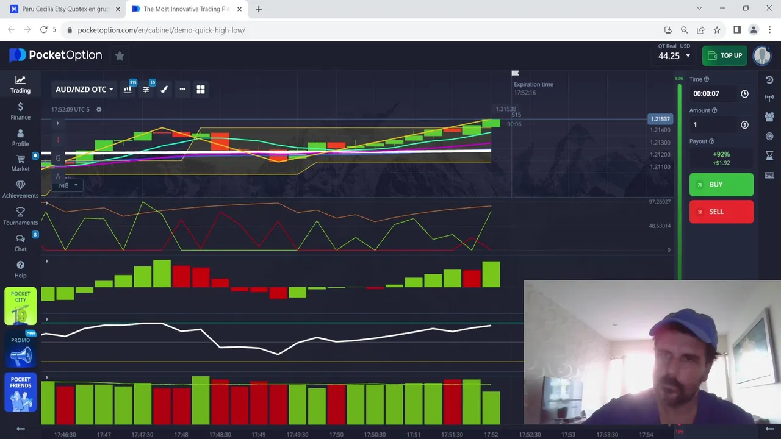Click the current price label 1.21537
Viewport: 781px width, 439px height.
(x=660, y=119)
